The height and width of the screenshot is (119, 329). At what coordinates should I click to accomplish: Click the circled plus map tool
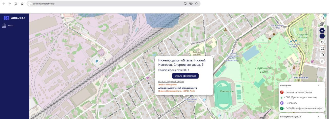(x=322, y=55)
